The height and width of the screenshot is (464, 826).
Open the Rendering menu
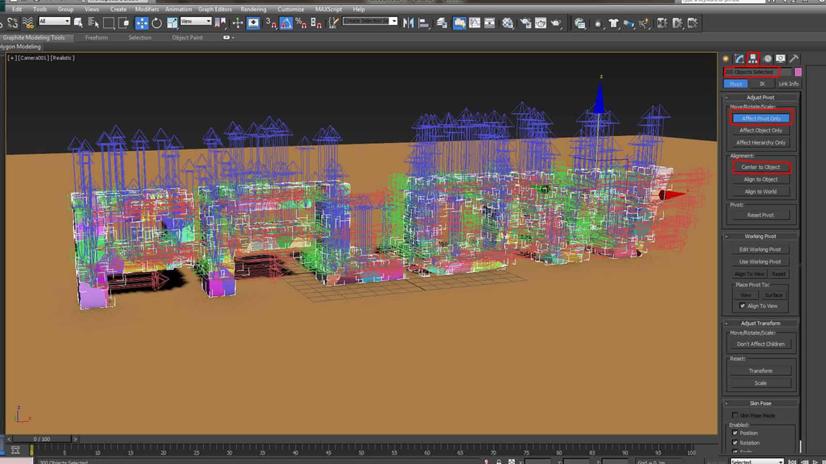pos(253,9)
